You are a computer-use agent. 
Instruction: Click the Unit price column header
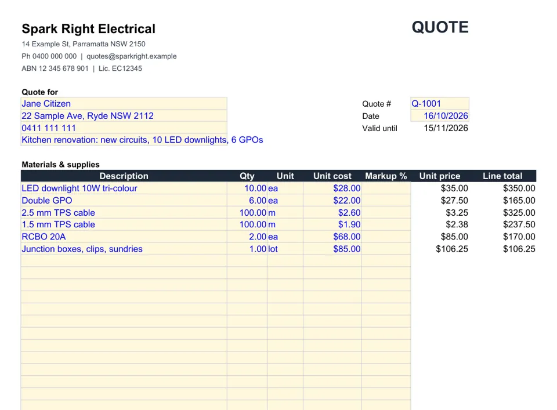coord(440,176)
